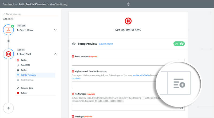
Task: Click the Twilio account person icon
Action: pyautogui.click(x=18, y=70)
